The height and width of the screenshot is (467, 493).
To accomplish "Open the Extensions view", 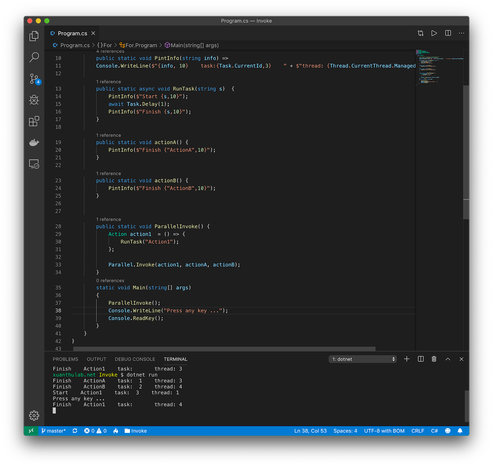I will (x=34, y=121).
